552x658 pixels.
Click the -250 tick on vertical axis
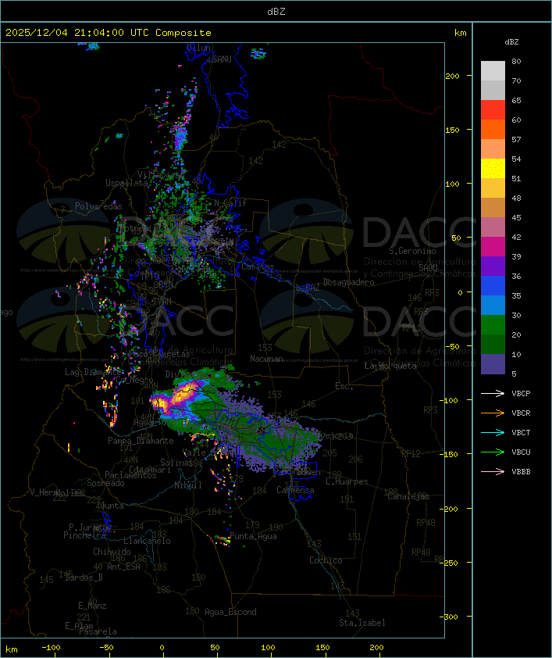[451, 563]
